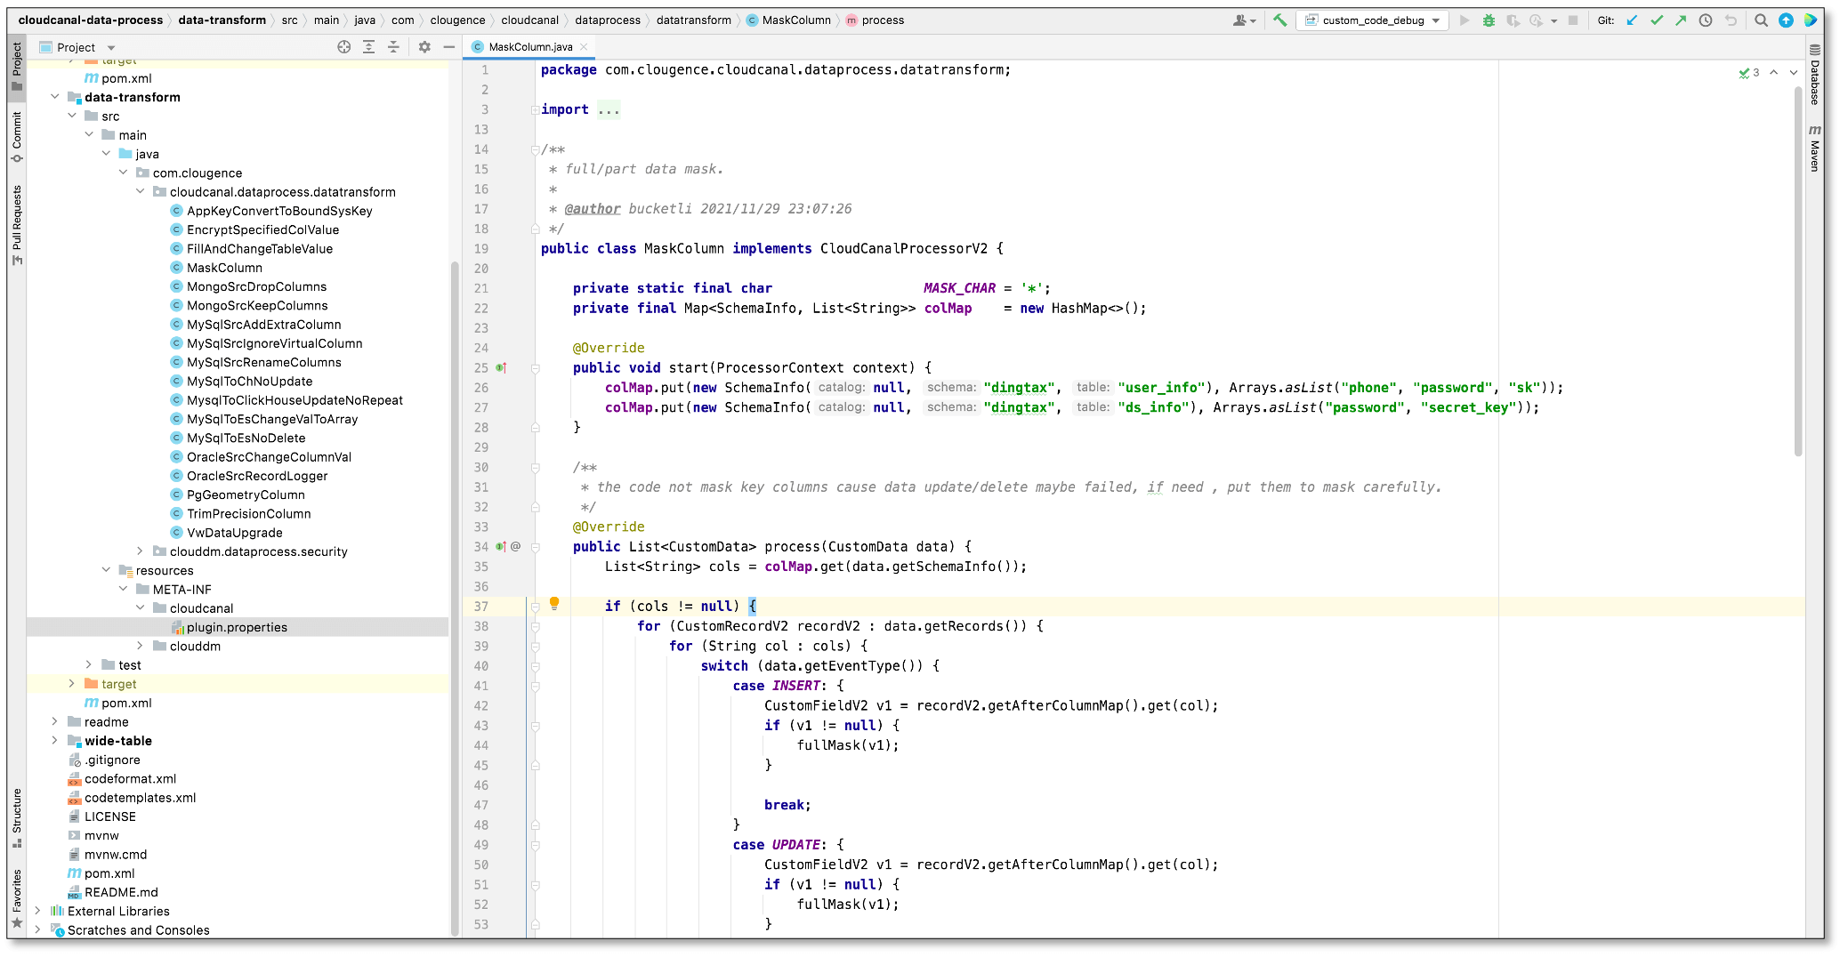This screenshot has height=957, width=1840.
Task: Open MySqlToEsNoDelete class in the tree
Action: [x=246, y=438]
